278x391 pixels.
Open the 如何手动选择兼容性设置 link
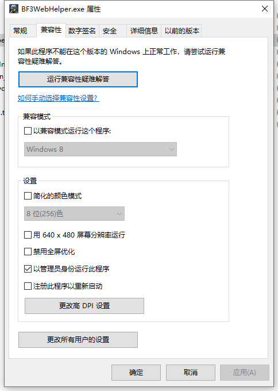pos(59,98)
